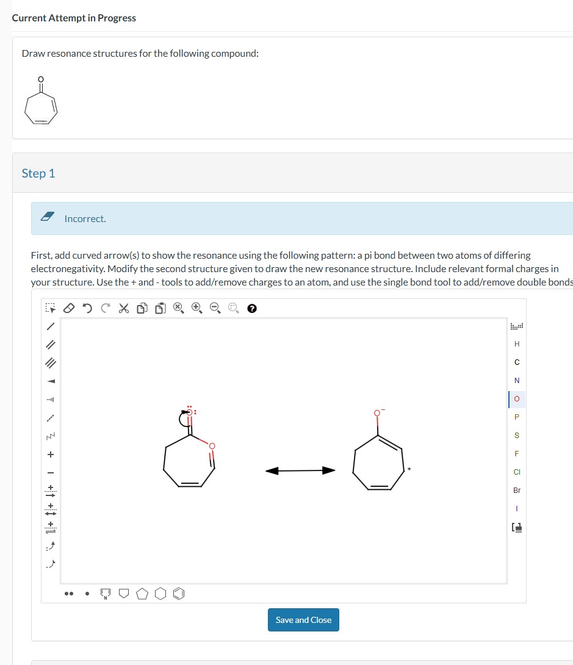
Task: Select the single bond tool
Action: 51,326
